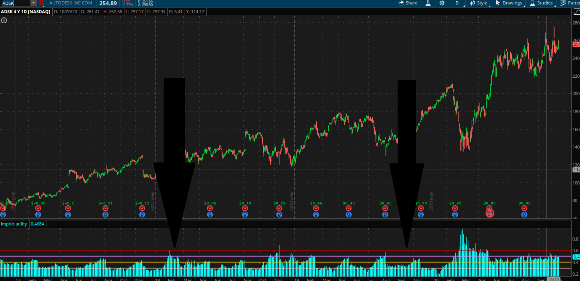Click the Share chart icon
The image size is (580, 281).
point(407,3)
